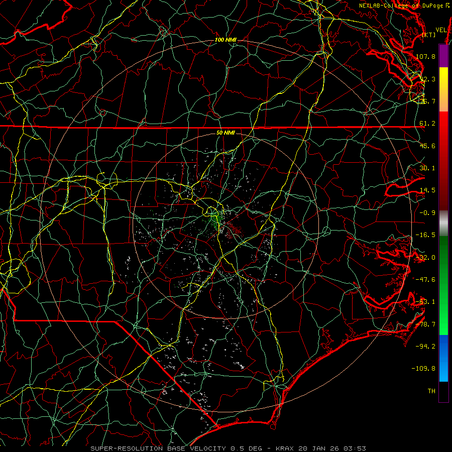
Task: Click the VEL legend heading
Action: coord(441,30)
